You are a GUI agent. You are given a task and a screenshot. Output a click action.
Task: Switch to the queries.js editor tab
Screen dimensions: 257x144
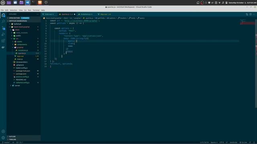pyautogui.click(x=67, y=14)
